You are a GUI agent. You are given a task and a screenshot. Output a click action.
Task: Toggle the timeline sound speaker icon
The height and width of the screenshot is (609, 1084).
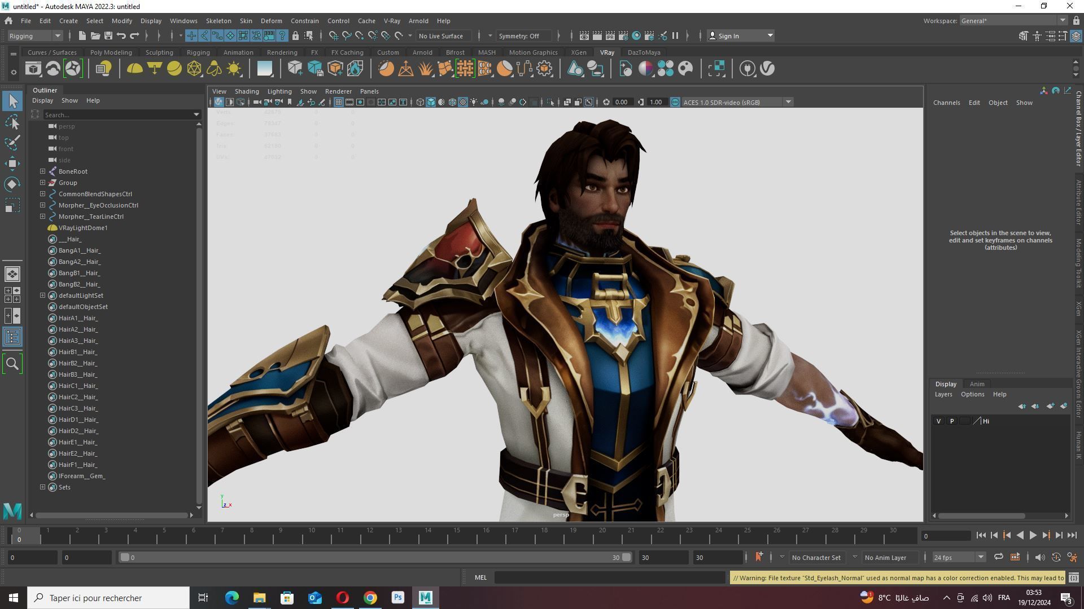pyautogui.click(x=1039, y=557)
